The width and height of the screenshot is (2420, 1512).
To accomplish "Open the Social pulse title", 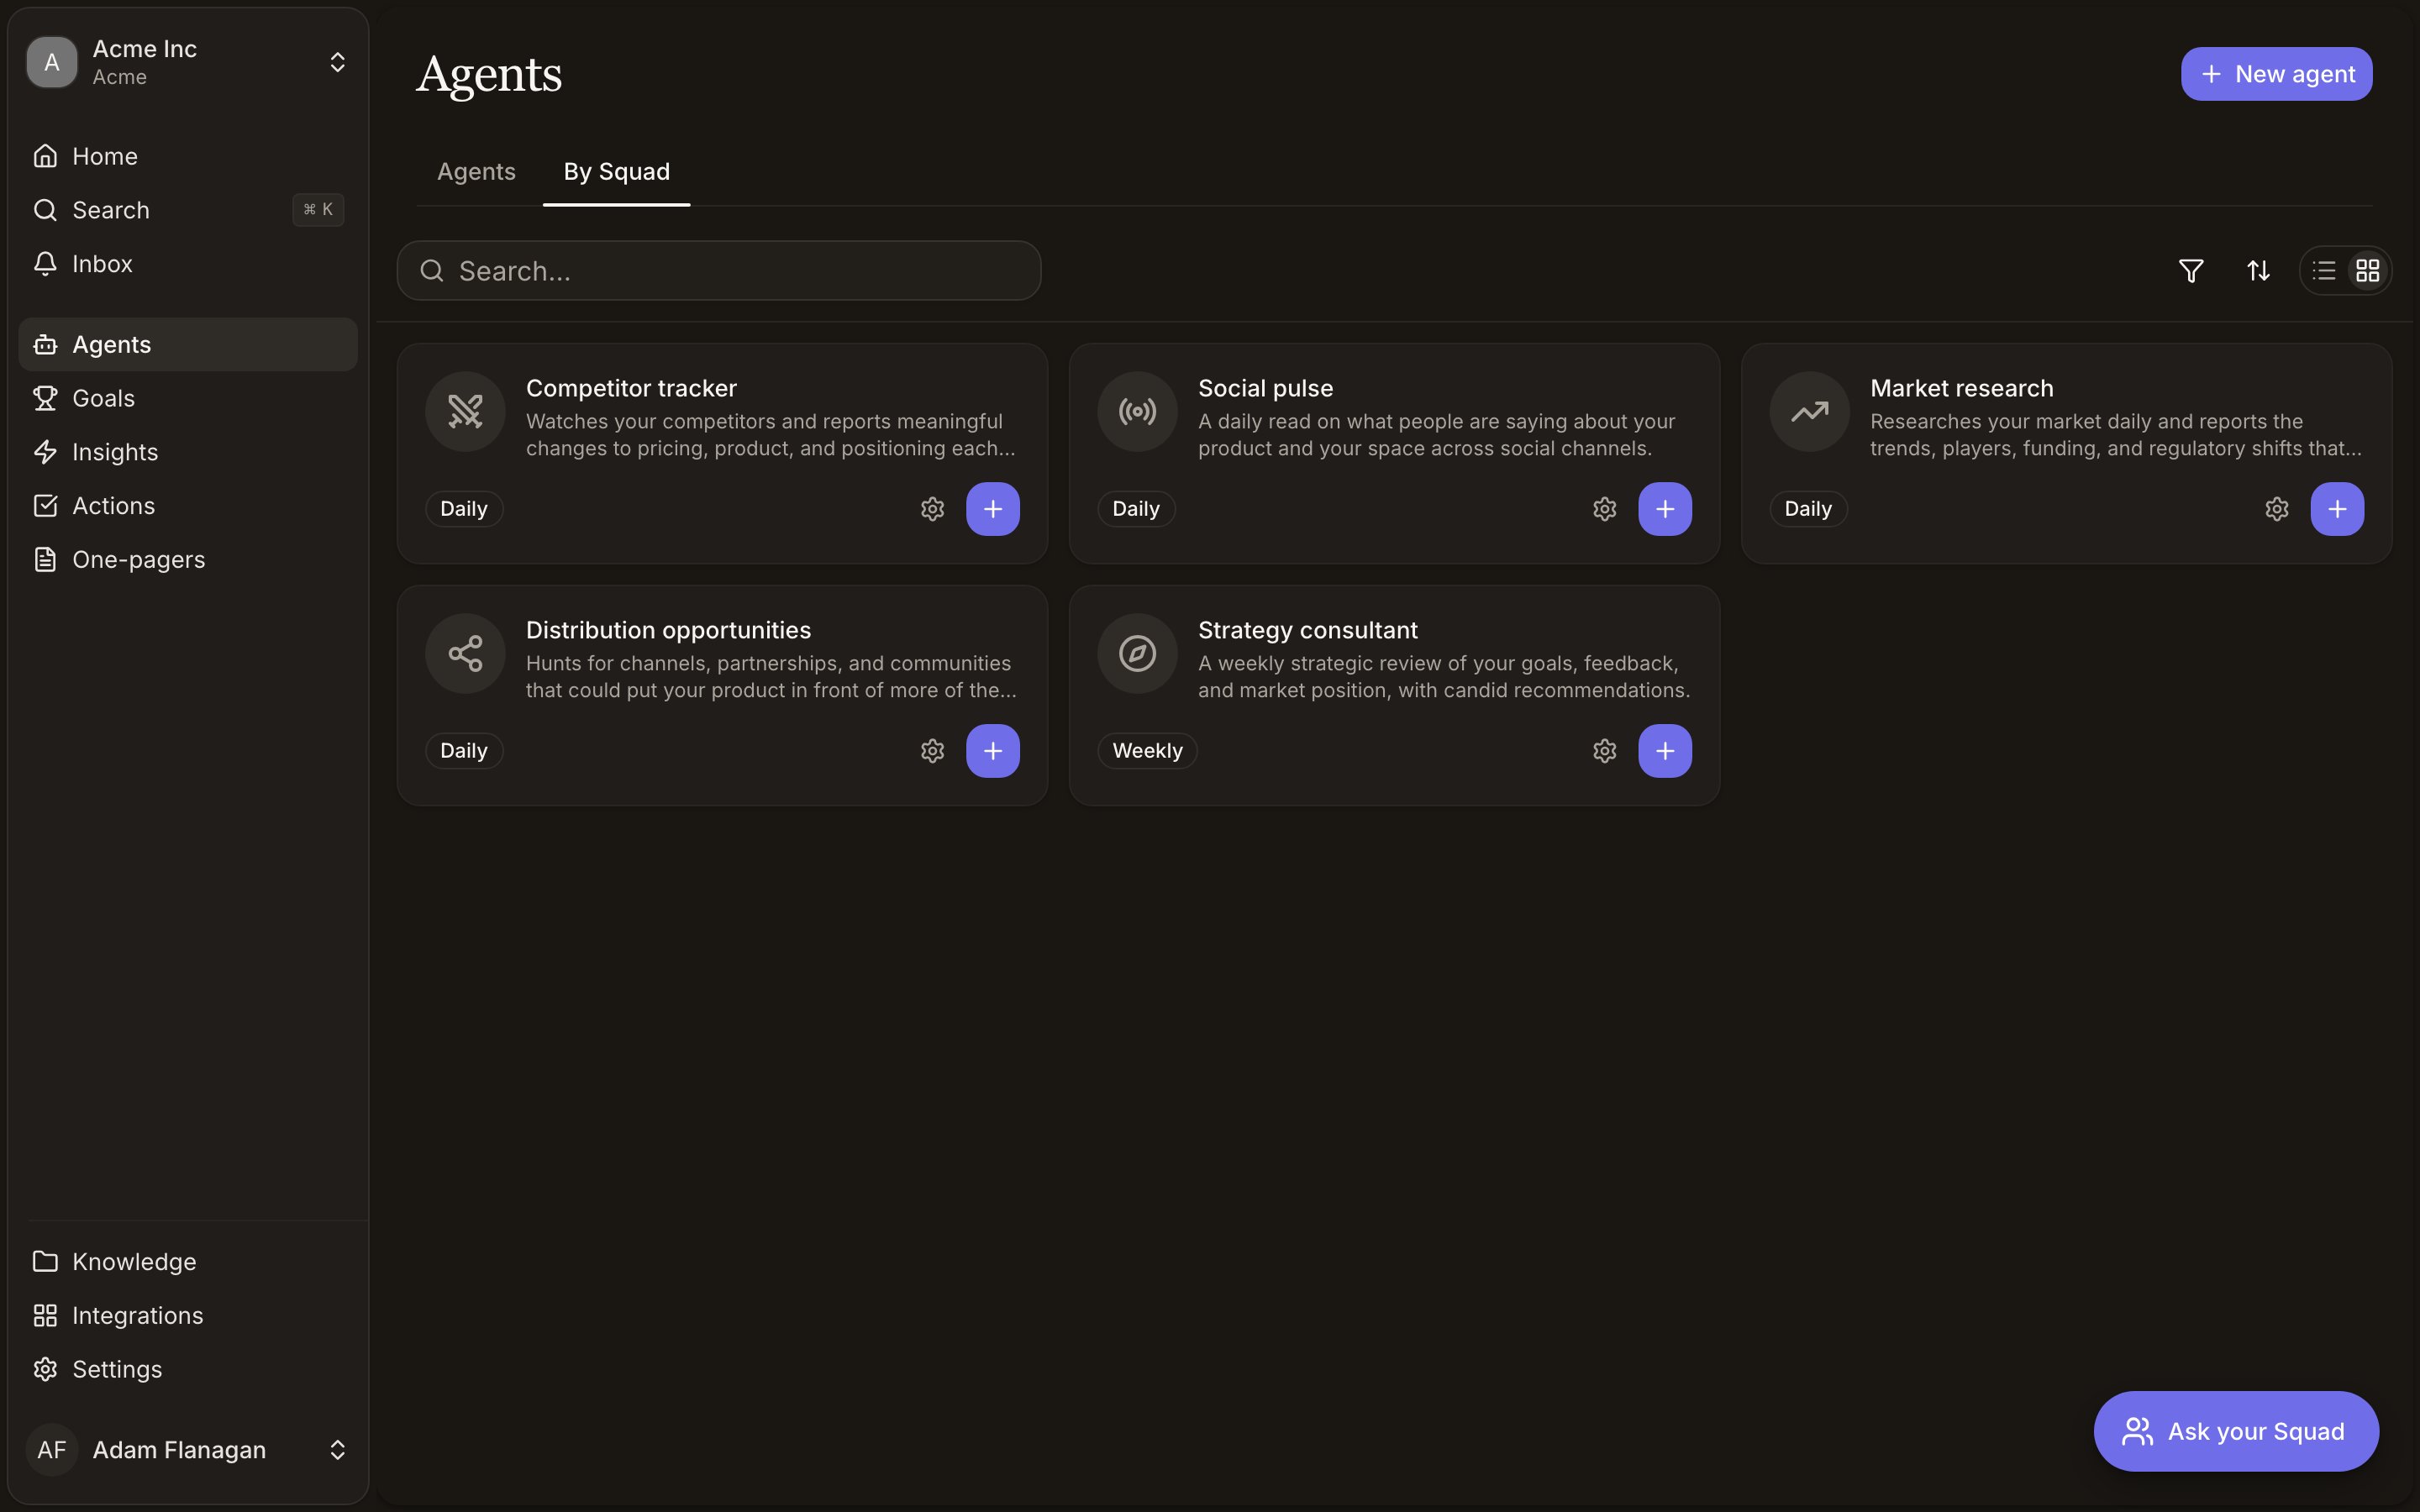I will pyautogui.click(x=1265, y=388).
